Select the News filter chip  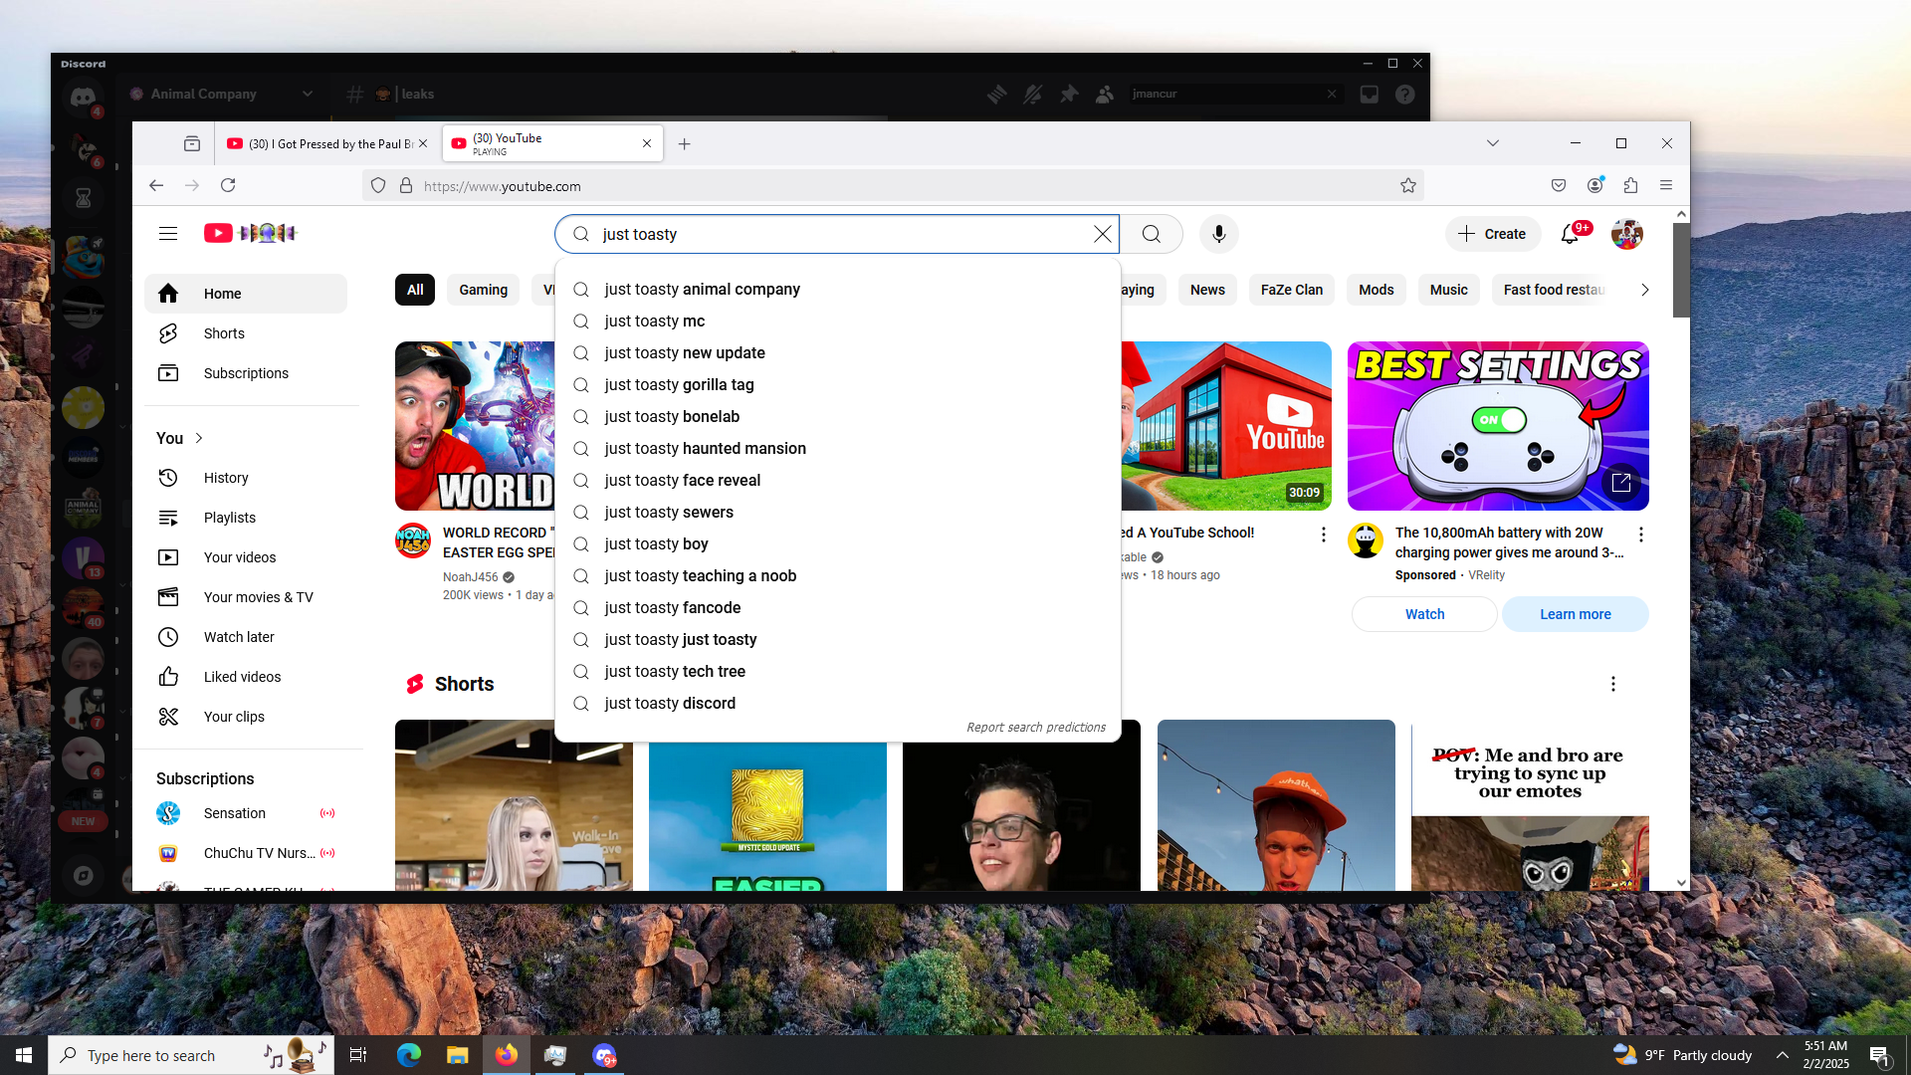point(1207,290)
